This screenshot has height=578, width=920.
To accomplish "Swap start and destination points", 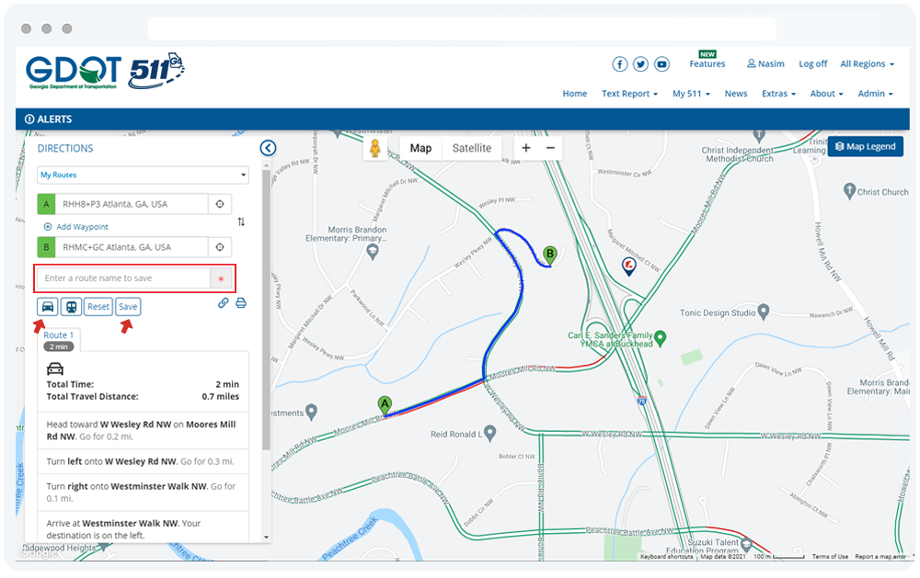I will tap(241, 221).
